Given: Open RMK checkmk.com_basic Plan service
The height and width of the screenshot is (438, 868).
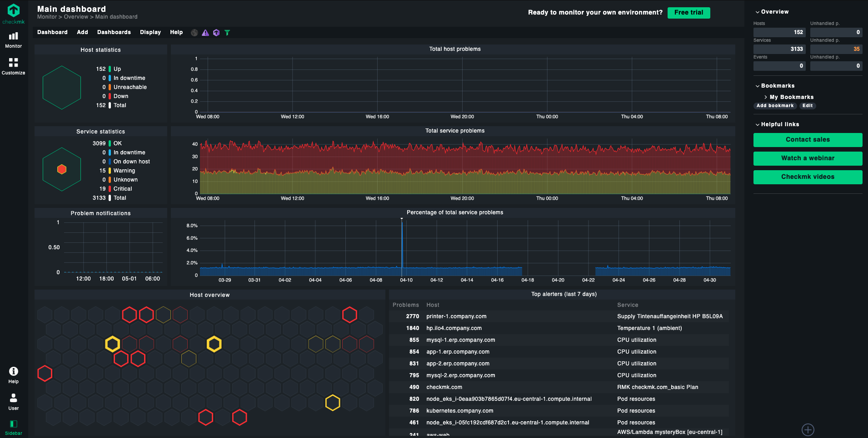Looking at the screenshot, I should (658, 387).
